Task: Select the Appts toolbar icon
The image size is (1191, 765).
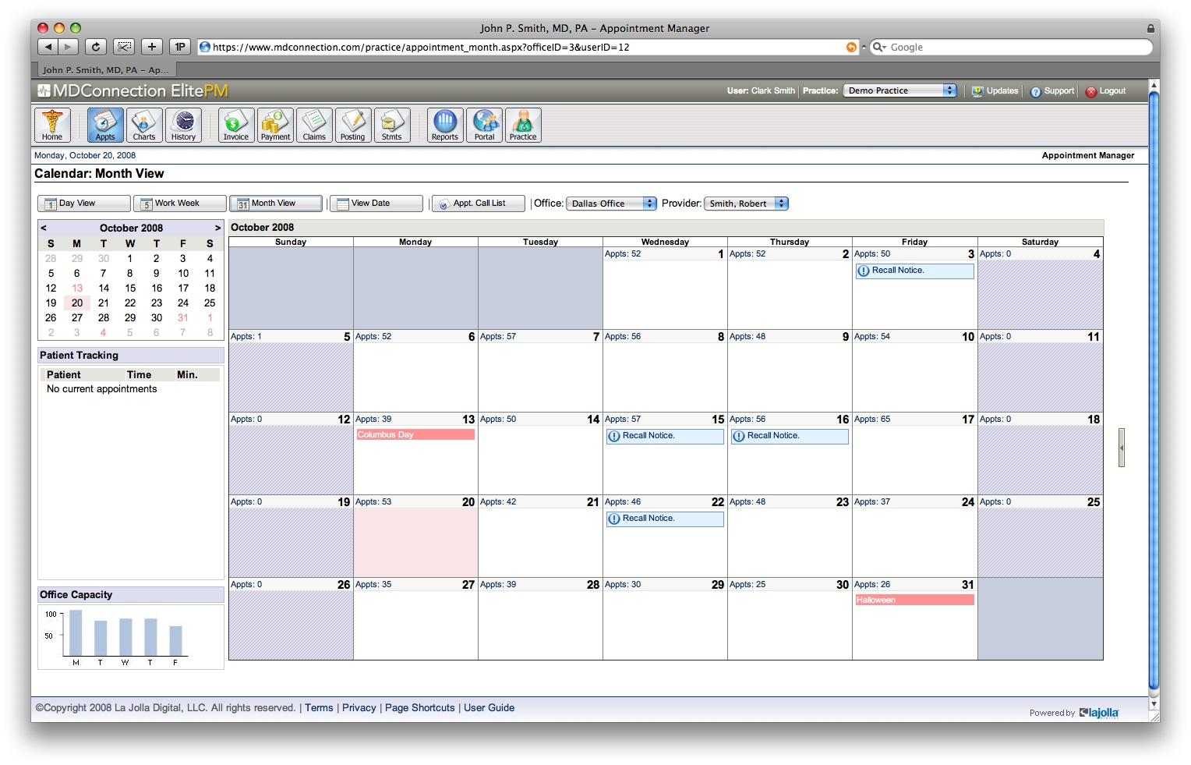Action: click(105, 125)
